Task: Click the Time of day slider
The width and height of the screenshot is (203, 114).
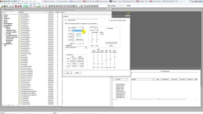Action: coord(121,6)
